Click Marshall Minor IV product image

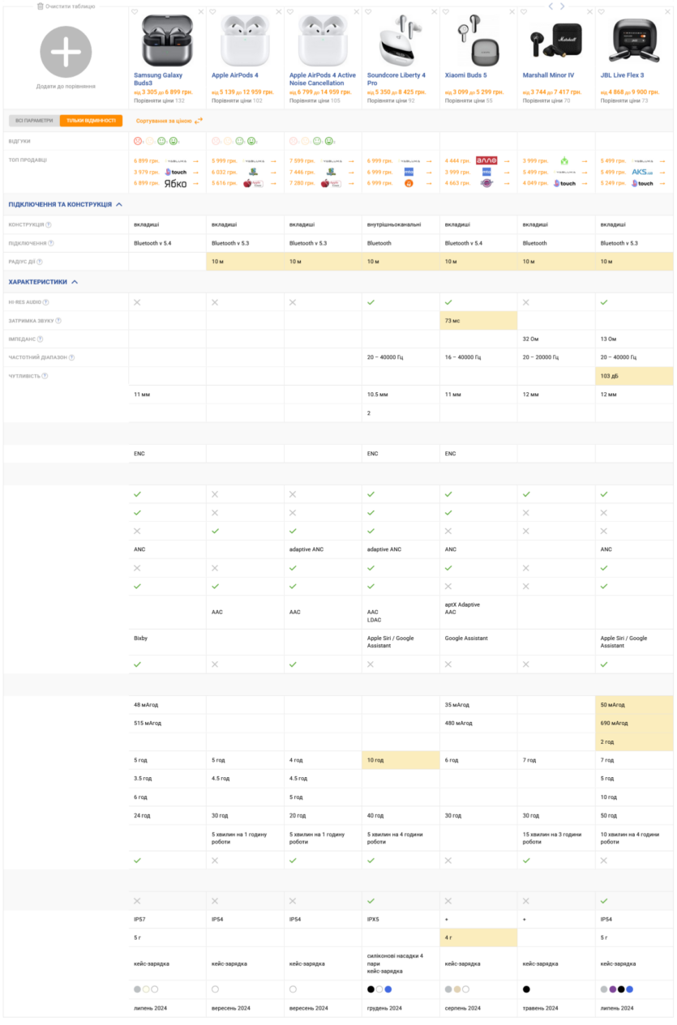click(x=556, y=41)
